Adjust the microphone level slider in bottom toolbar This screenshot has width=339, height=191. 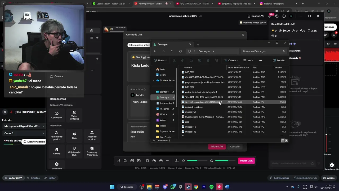click(225, 161)
